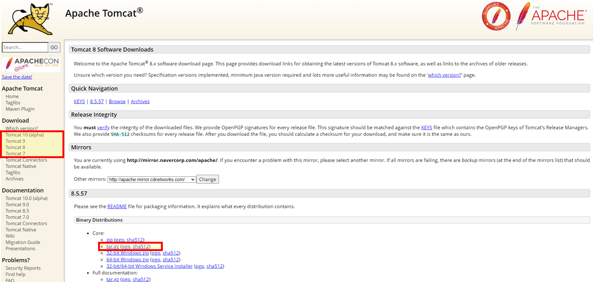Go to Home in Apache Tomcat sidebar
Screen dimensions: 593x282
[x=12, y=97]
